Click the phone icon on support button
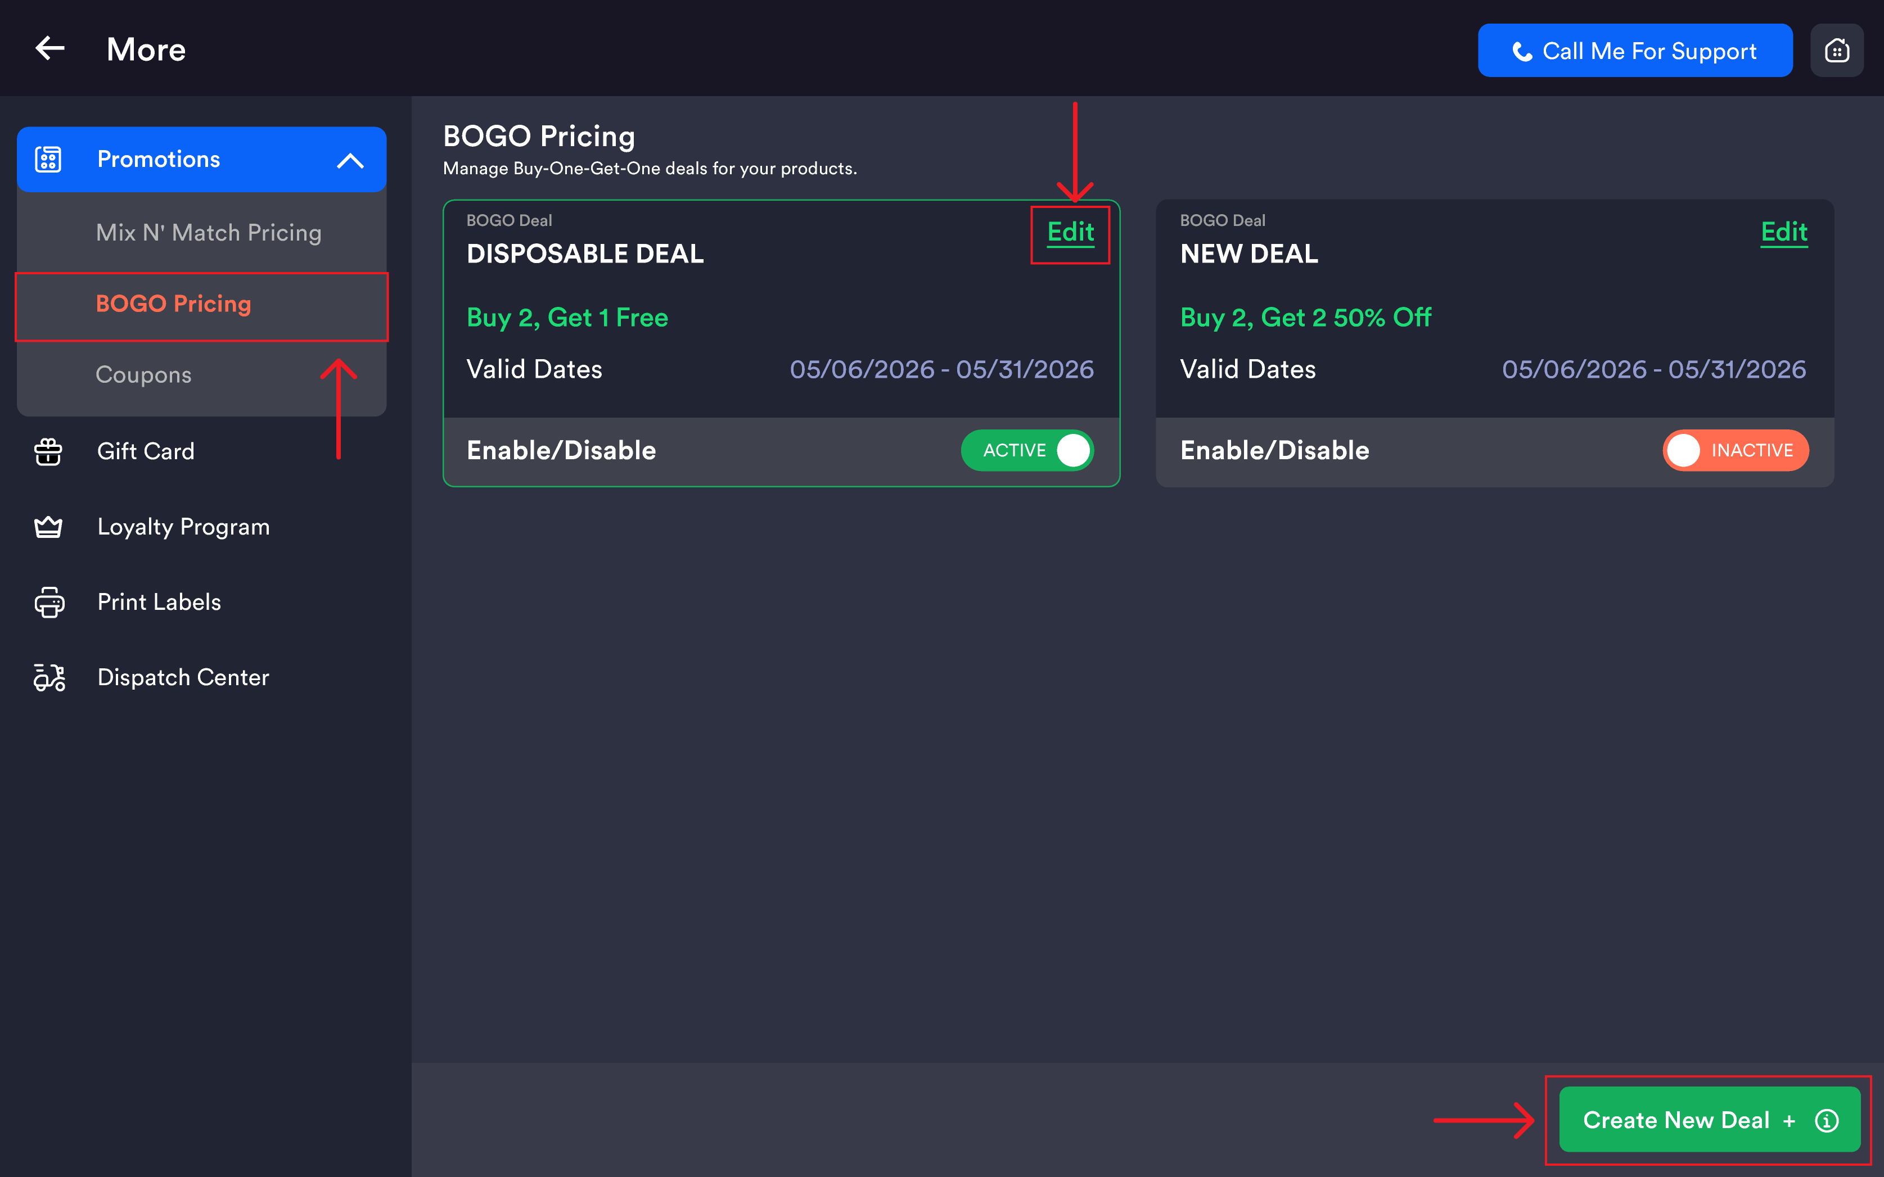This screenshot has width=1884, height=1177. click(x=1522, y=51)
